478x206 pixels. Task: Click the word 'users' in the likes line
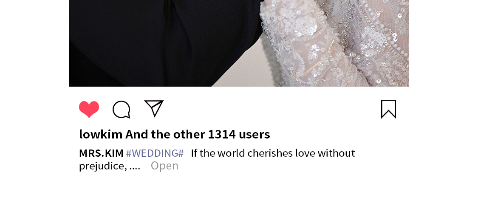pyautogui.click(x=254, y=134)
